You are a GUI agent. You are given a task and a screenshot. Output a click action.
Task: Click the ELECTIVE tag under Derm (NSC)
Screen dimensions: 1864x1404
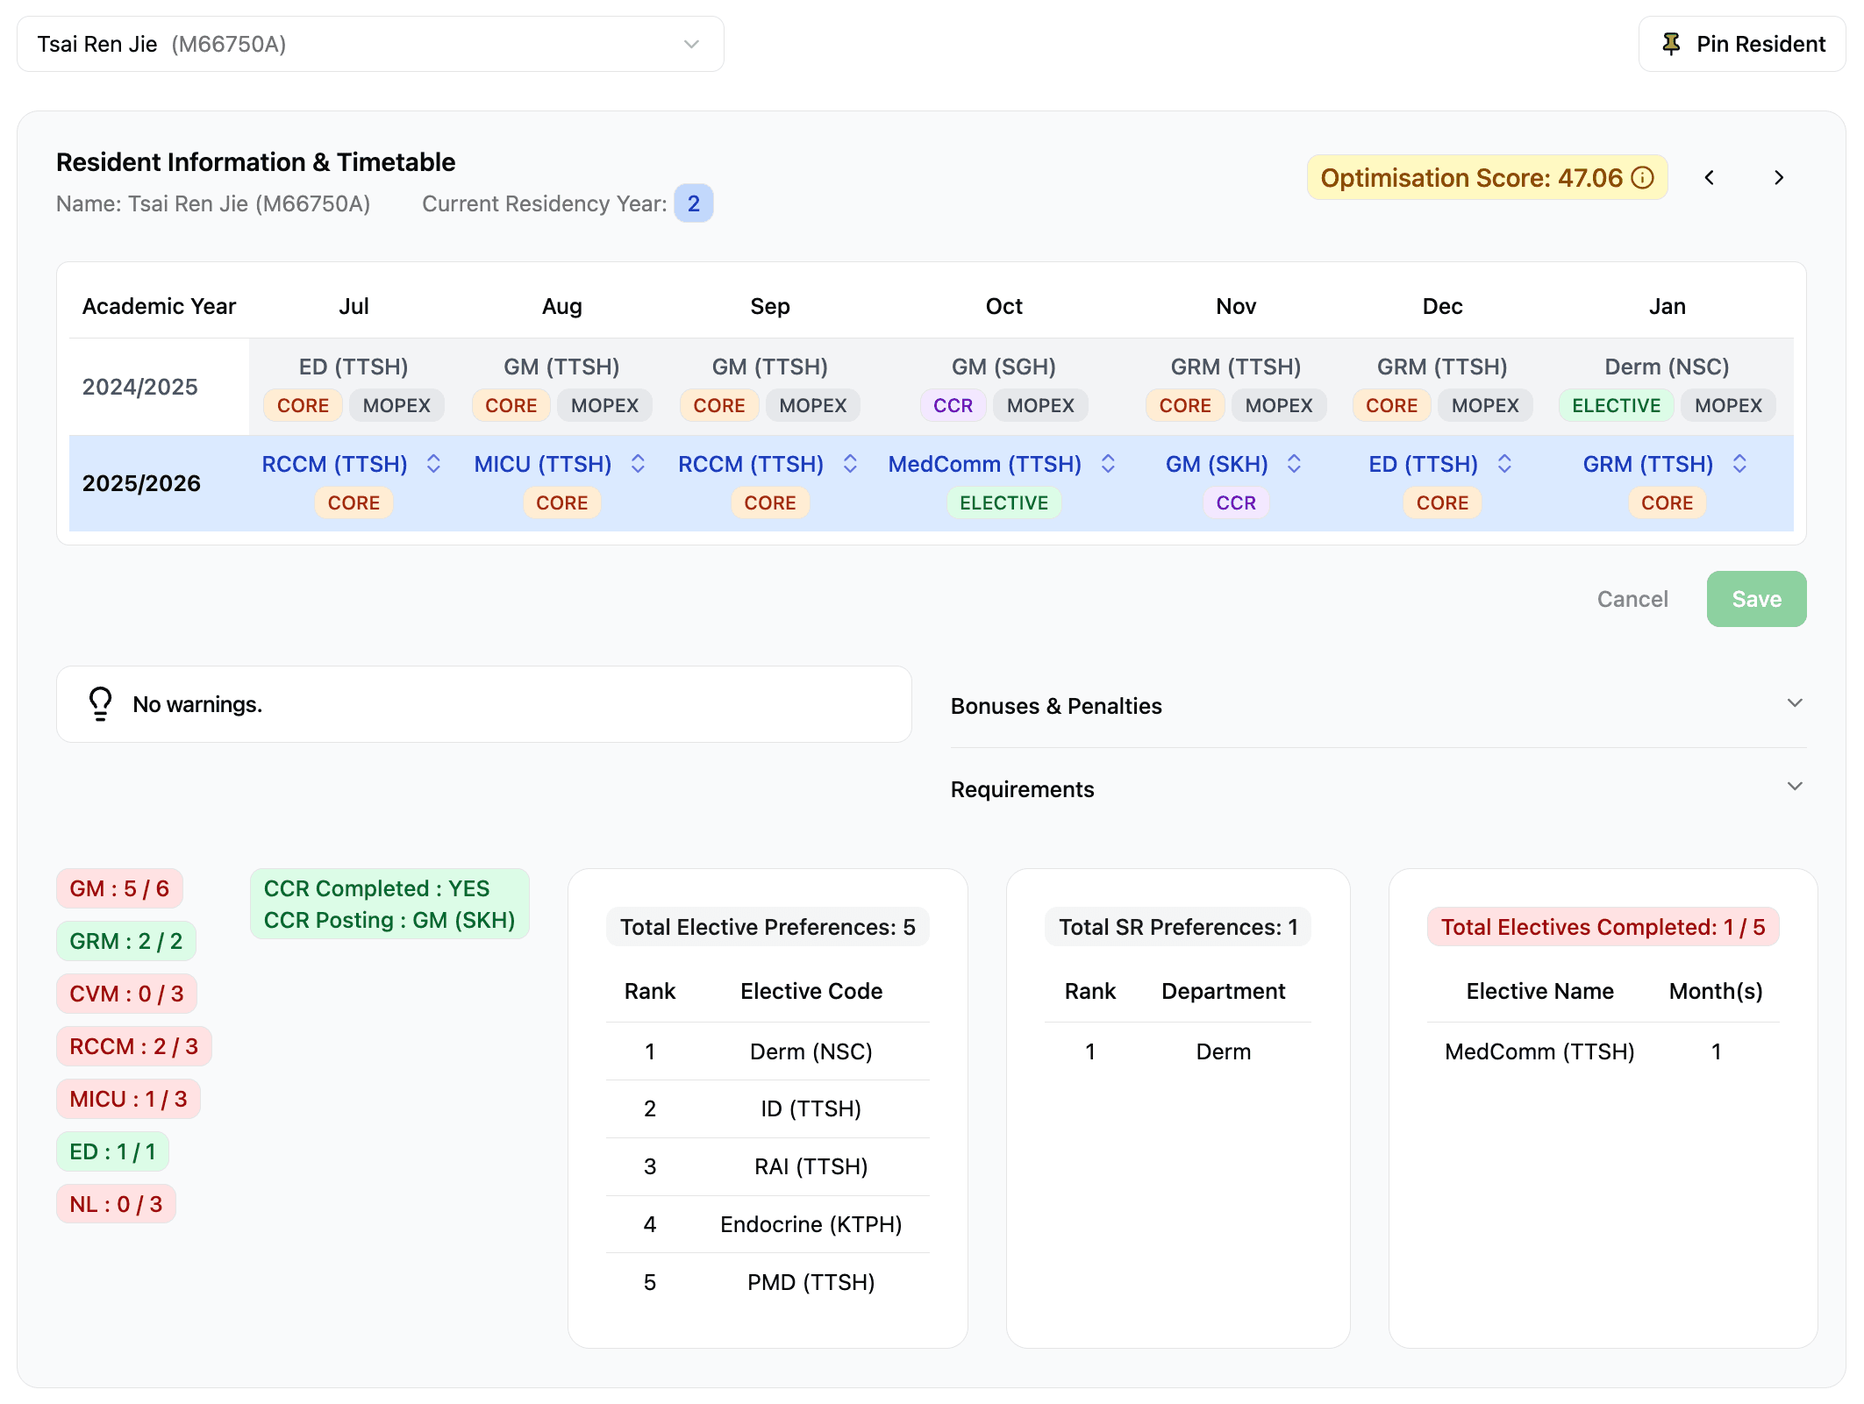point(1616,406)
